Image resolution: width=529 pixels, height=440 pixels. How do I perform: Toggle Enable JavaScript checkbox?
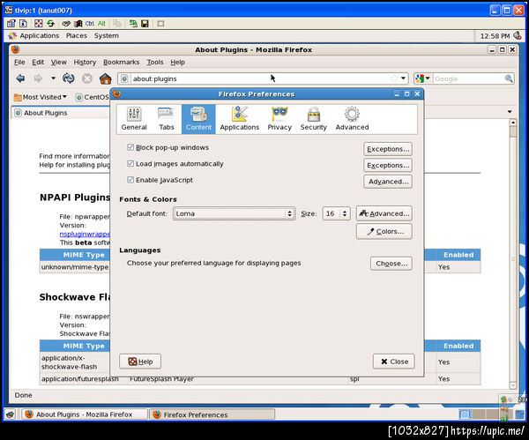pyautogui.click(x=130, y=180)
